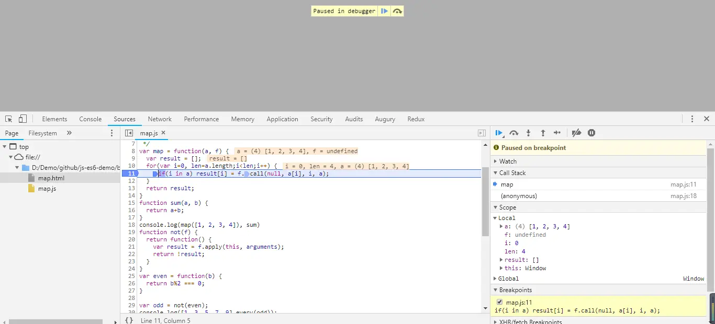This screenshot has width=715, height=324.
Task: Deactivate all breakpoints icon
Action: (x=576, y=133)
